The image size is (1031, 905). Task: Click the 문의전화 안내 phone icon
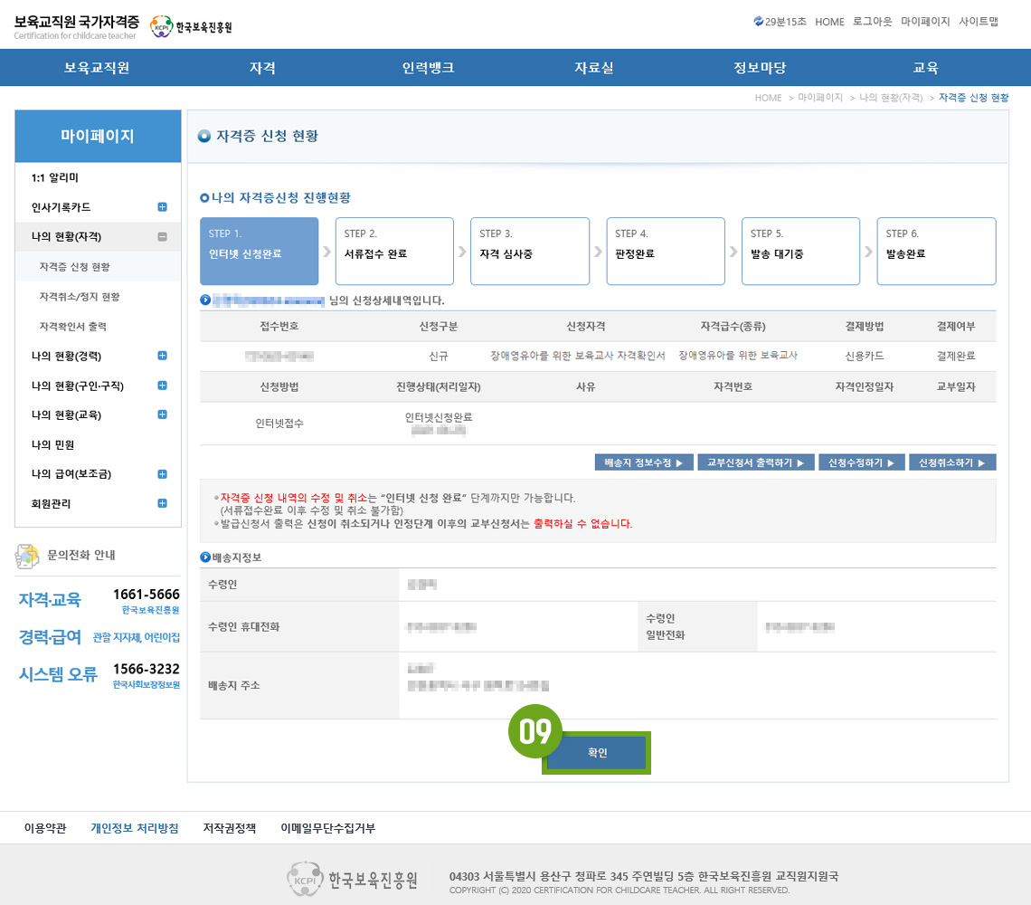click(x=28, y=556)
